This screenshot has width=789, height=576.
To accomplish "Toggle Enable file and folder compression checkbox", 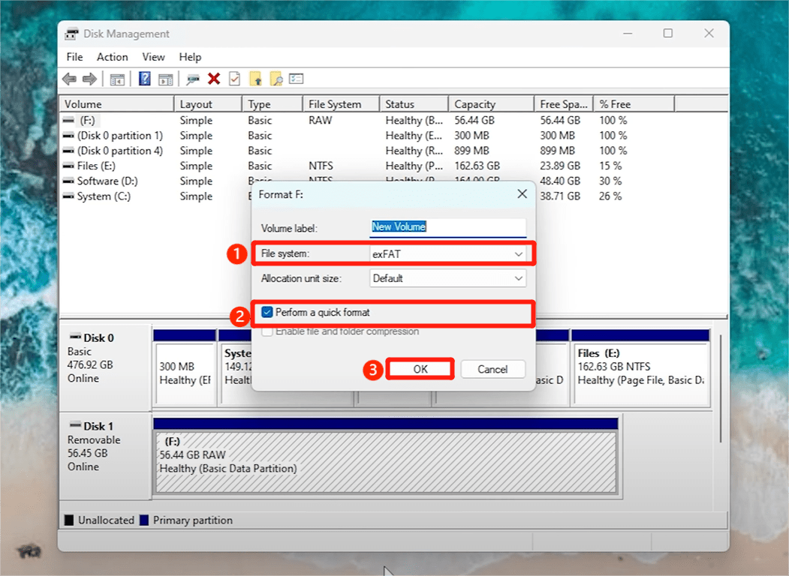I will tap(267, 331).
